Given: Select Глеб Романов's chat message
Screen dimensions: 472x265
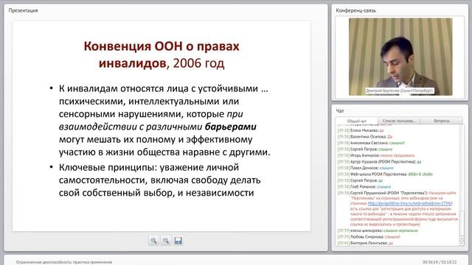Looking at the screenshot, I should pos(364,186).
